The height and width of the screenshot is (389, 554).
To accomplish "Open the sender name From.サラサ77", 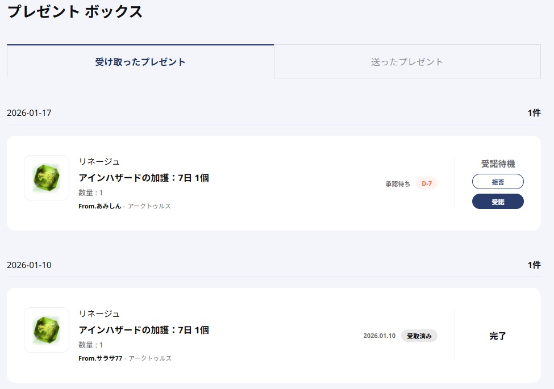I will pyautogui.click(x=101, y=358).
